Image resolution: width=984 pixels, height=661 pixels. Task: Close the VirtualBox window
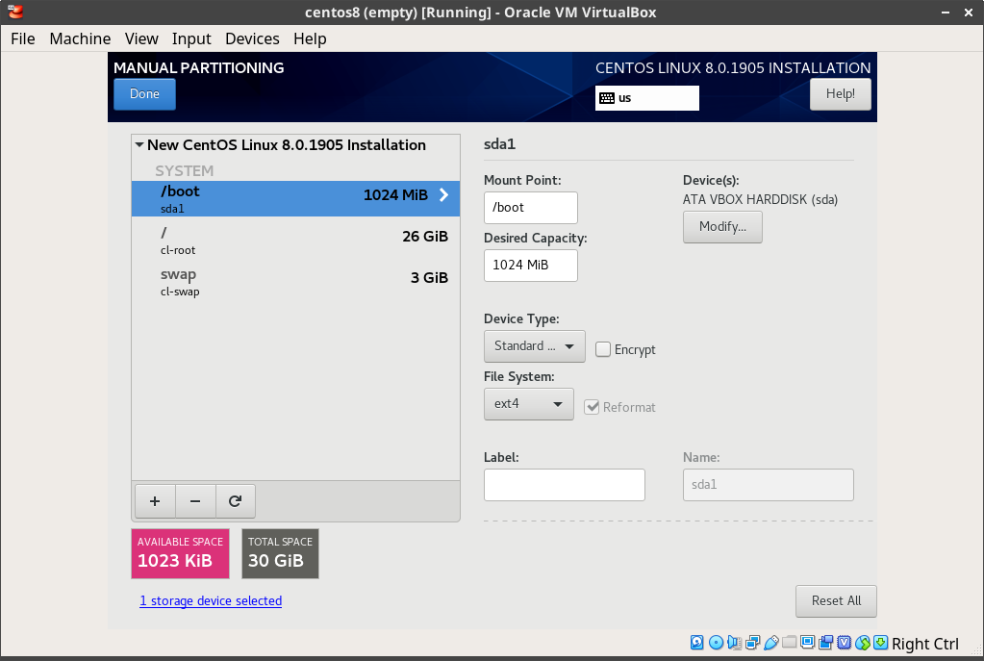coord(969,13)
